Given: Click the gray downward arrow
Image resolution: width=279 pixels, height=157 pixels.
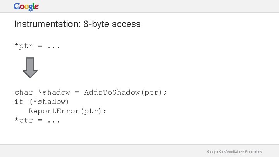Looking at the screenshot, I should tap(30, 67).
